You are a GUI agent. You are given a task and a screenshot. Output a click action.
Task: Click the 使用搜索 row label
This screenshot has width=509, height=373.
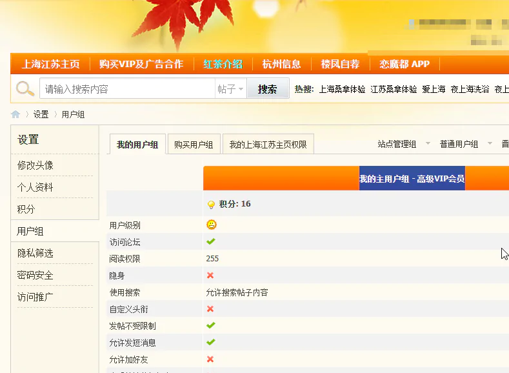point(125,292)
